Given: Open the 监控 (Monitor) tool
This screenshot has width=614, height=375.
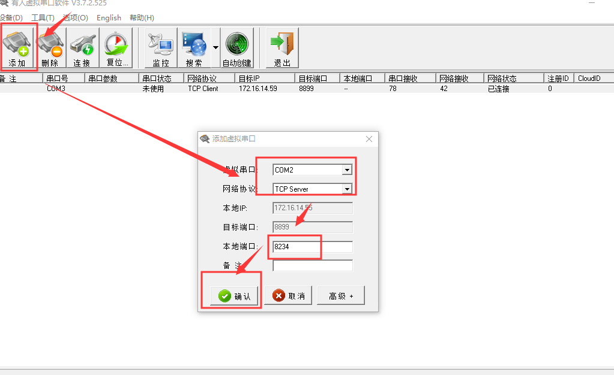Looking at the screenshot, I should point(161,47).
